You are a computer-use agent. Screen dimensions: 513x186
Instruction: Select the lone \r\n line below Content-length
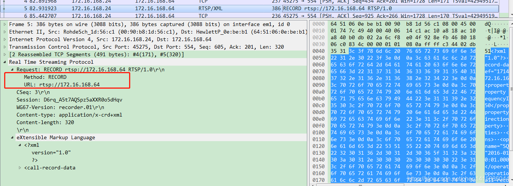point(23,130)
